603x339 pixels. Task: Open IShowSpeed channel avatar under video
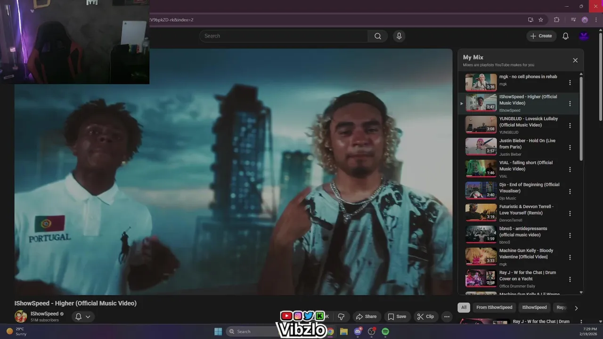(21, 316)
